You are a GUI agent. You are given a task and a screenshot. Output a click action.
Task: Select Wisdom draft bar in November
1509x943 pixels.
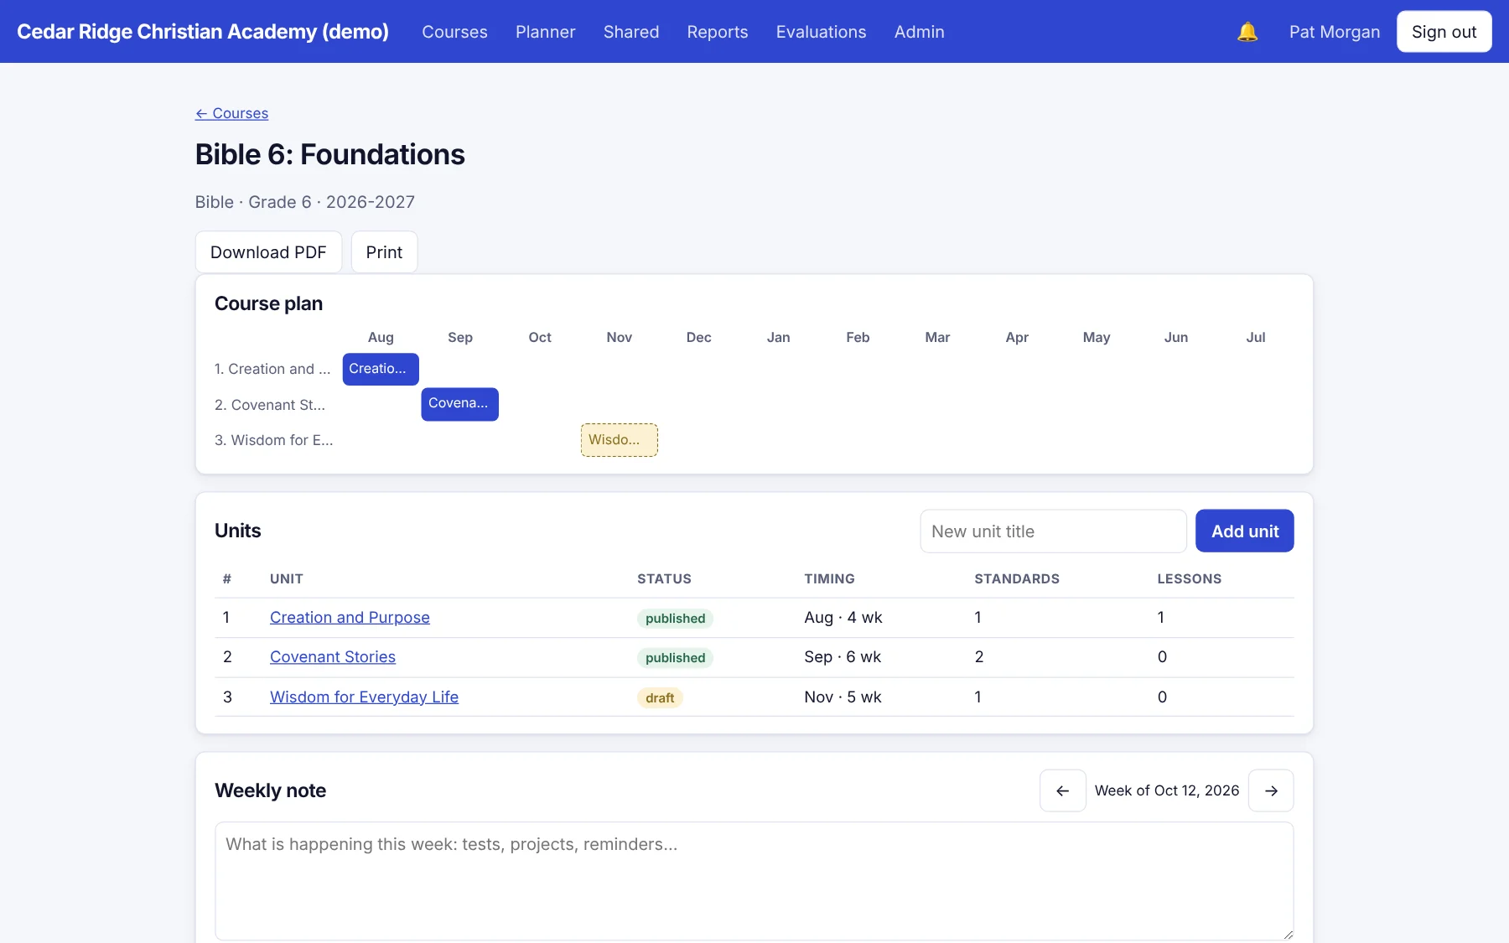click(x=620, y=440)
